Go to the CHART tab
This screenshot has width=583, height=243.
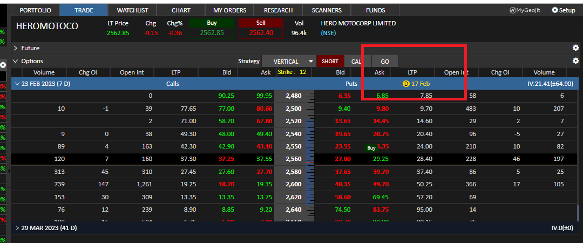tap(181, 10)
